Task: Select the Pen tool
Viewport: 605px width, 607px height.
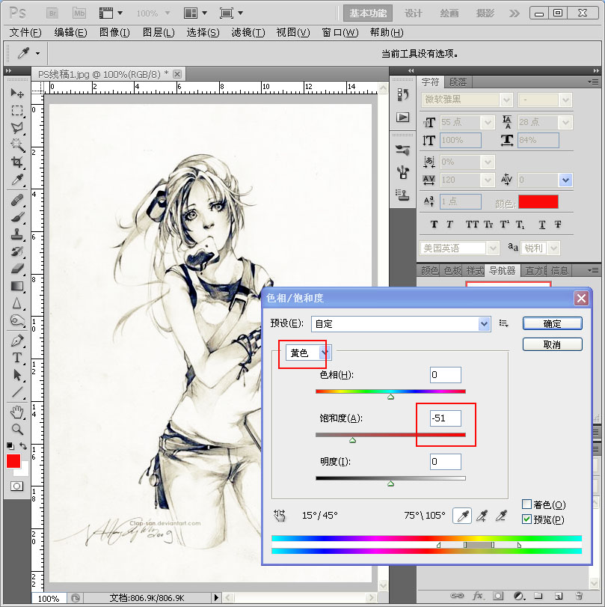Action: tap(17, 341)
